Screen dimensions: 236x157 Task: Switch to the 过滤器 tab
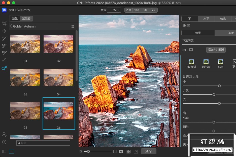pos(26,18)
